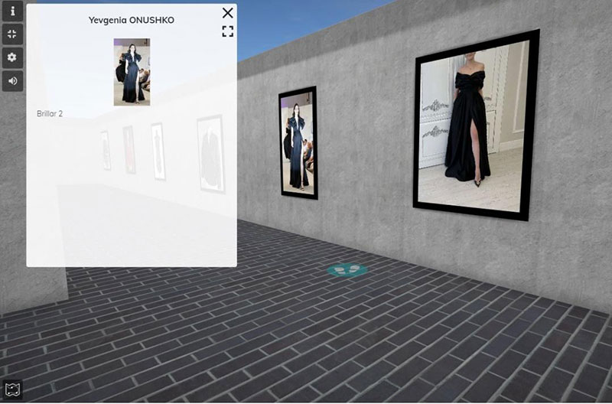Select the framed runway dress photo on wall

(298, 143)
